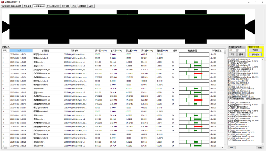Image resolution: width=266 pixels, height=151 pixels.
Task: Focus the max records field showing 100
Action: (232, 50)
